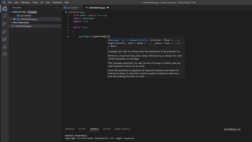Open the View menu
This screenshot has height=142, width=252.
coord(35,2)
